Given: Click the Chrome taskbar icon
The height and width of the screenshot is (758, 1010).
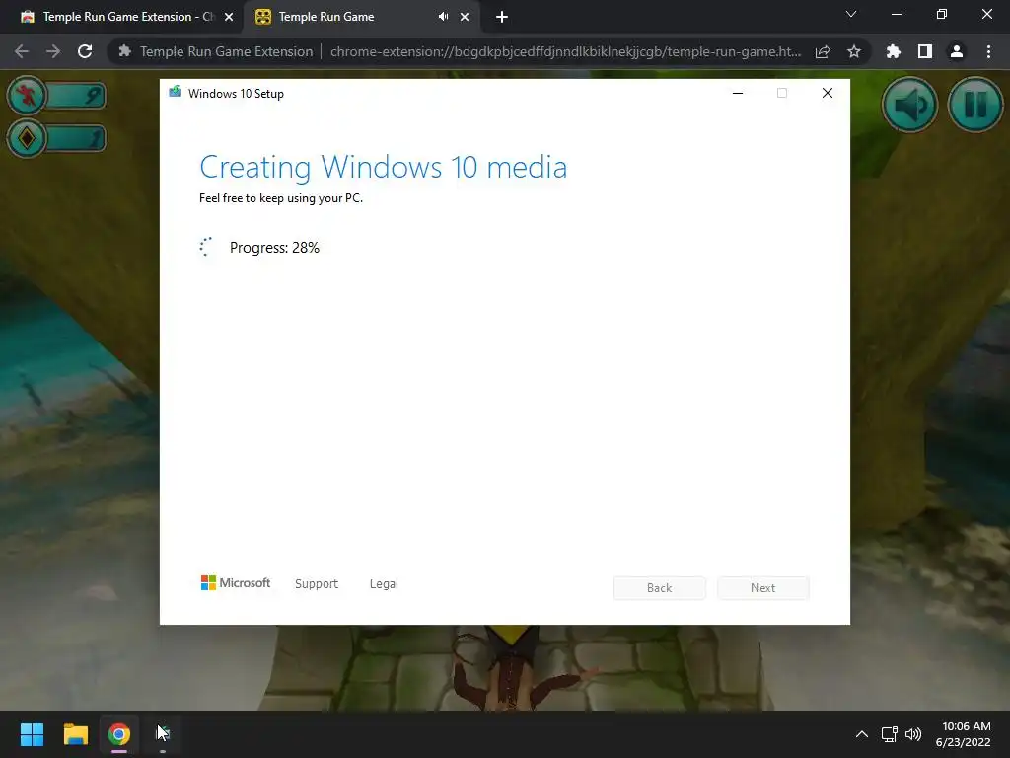Looking at the screenshot, I should 119,734.
